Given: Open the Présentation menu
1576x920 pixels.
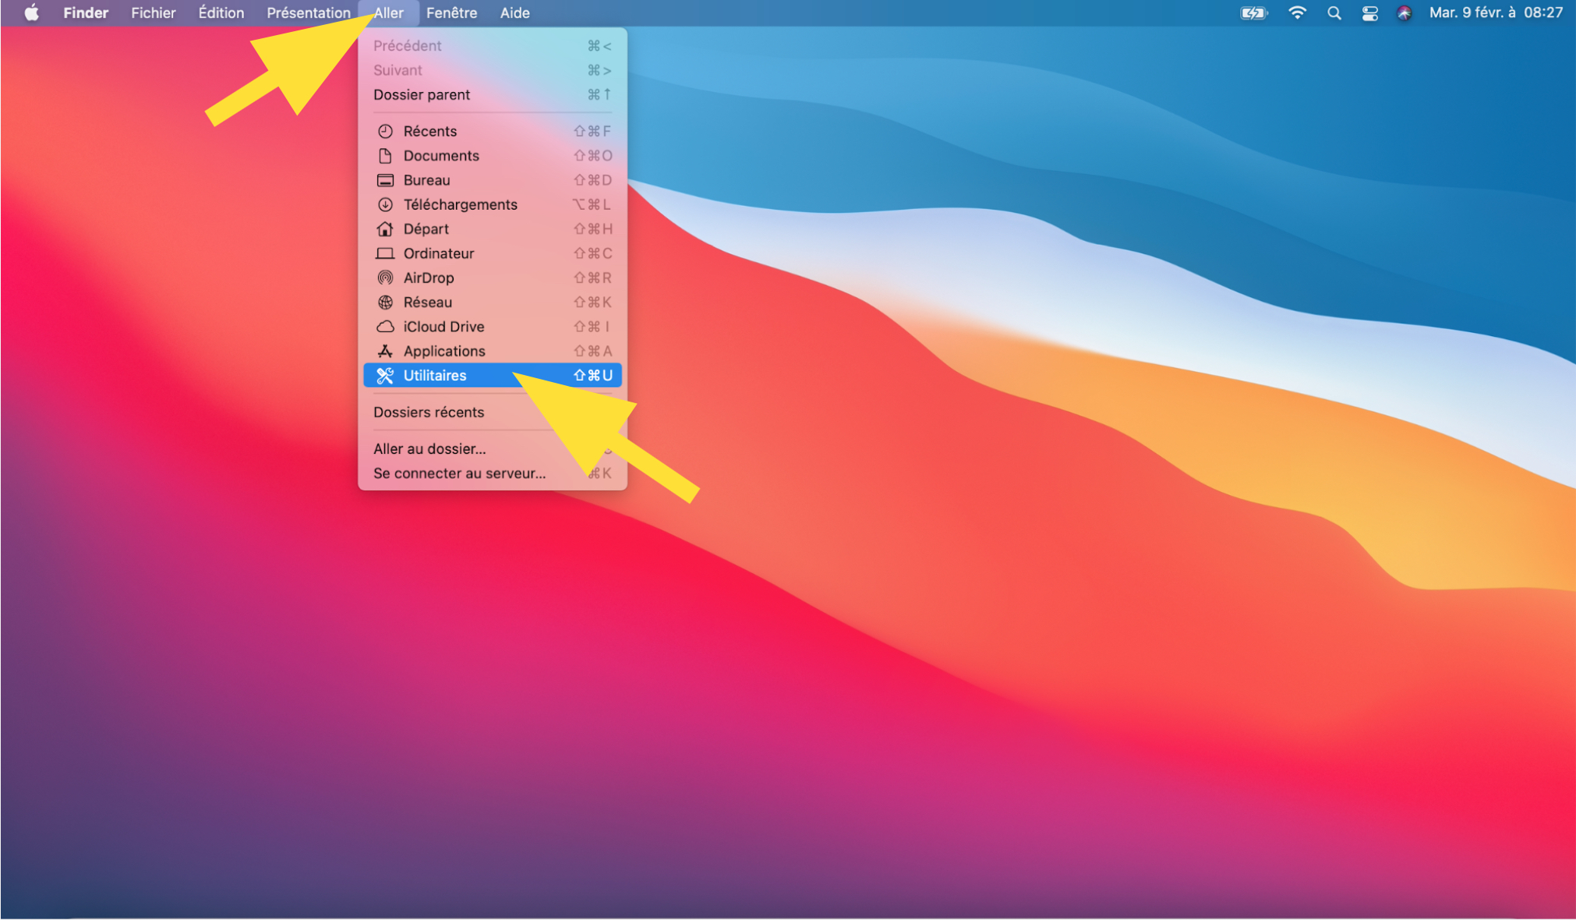Looking at the screenshot, I should [x=309, y=12].
